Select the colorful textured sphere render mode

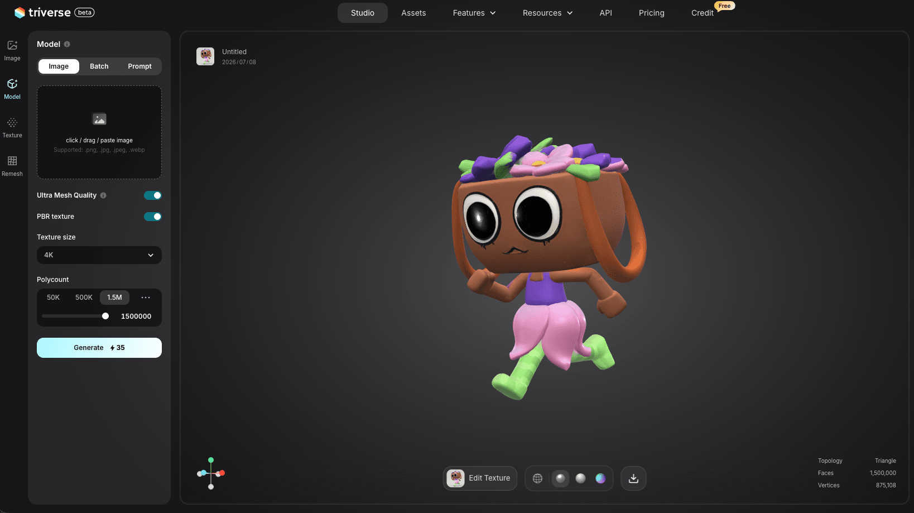pyautogui.click(x=600, y=478)
